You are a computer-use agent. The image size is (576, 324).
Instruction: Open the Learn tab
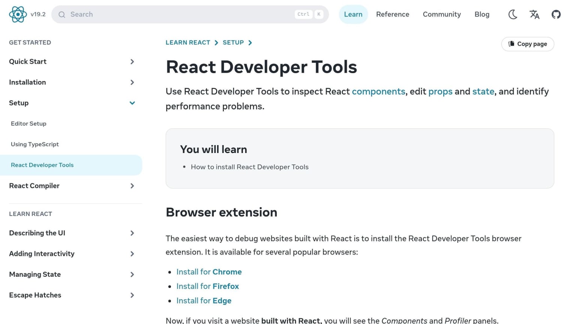(353, 14)
